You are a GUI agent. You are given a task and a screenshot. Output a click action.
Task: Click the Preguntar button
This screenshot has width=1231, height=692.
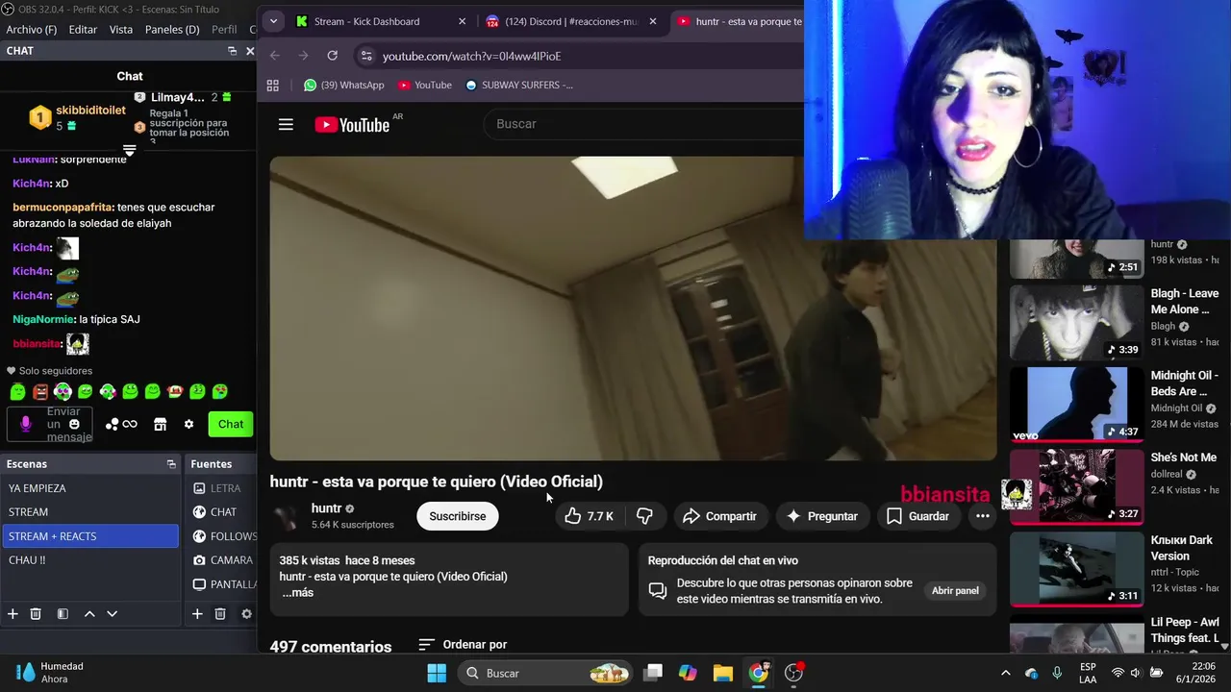[822, 516]
